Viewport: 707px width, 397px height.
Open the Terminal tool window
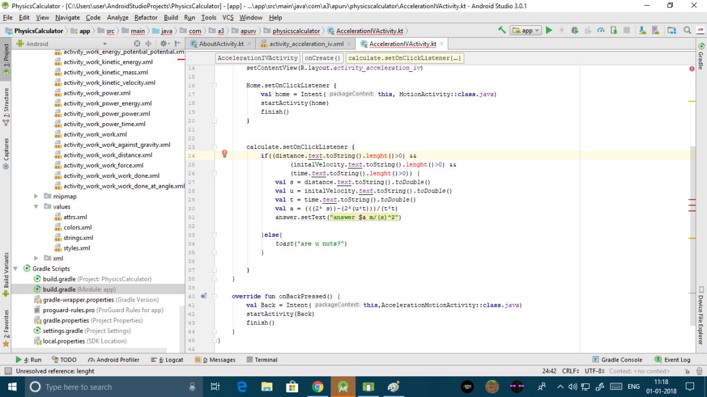262,359
